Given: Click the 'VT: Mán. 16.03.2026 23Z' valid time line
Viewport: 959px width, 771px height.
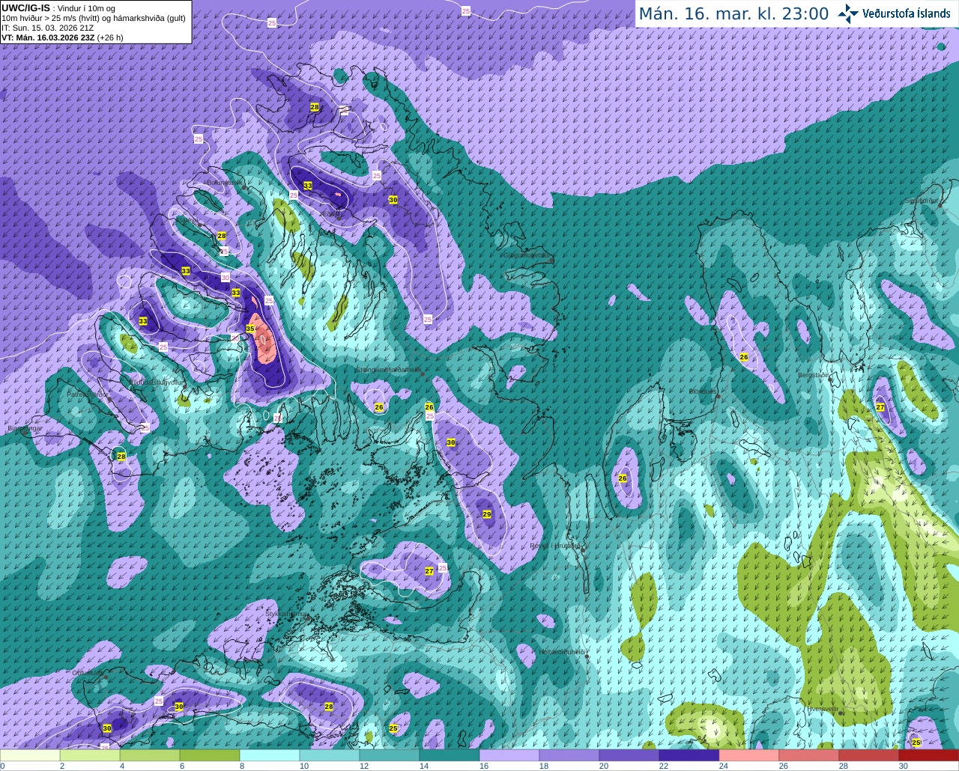Looking at the screenshot, I should 63,37.
